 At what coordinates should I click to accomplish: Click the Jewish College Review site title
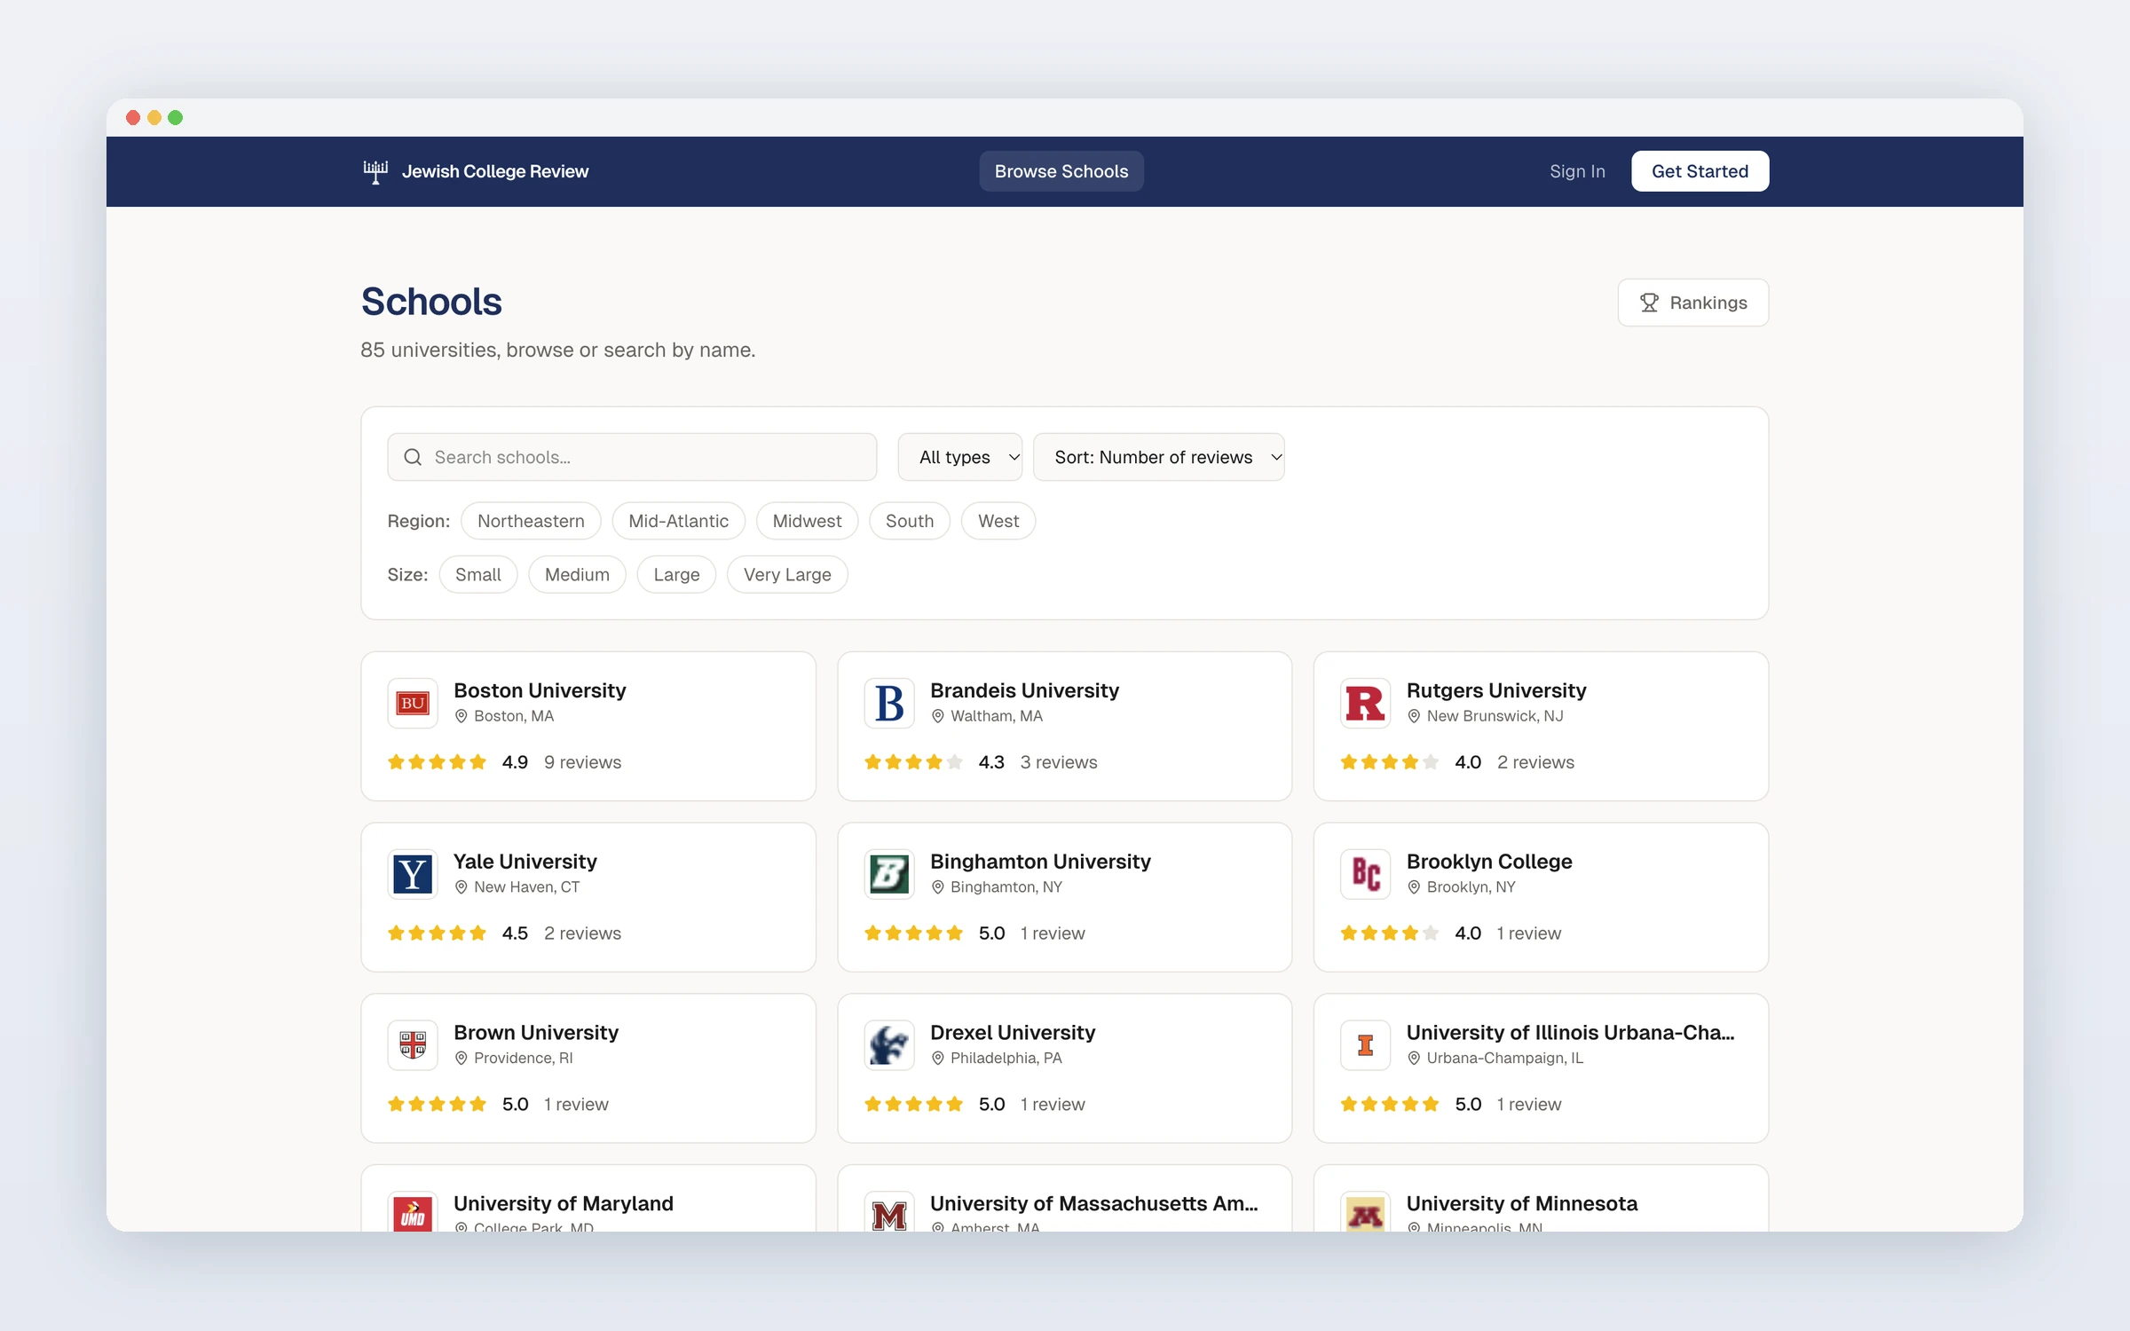tap(495, 171)
